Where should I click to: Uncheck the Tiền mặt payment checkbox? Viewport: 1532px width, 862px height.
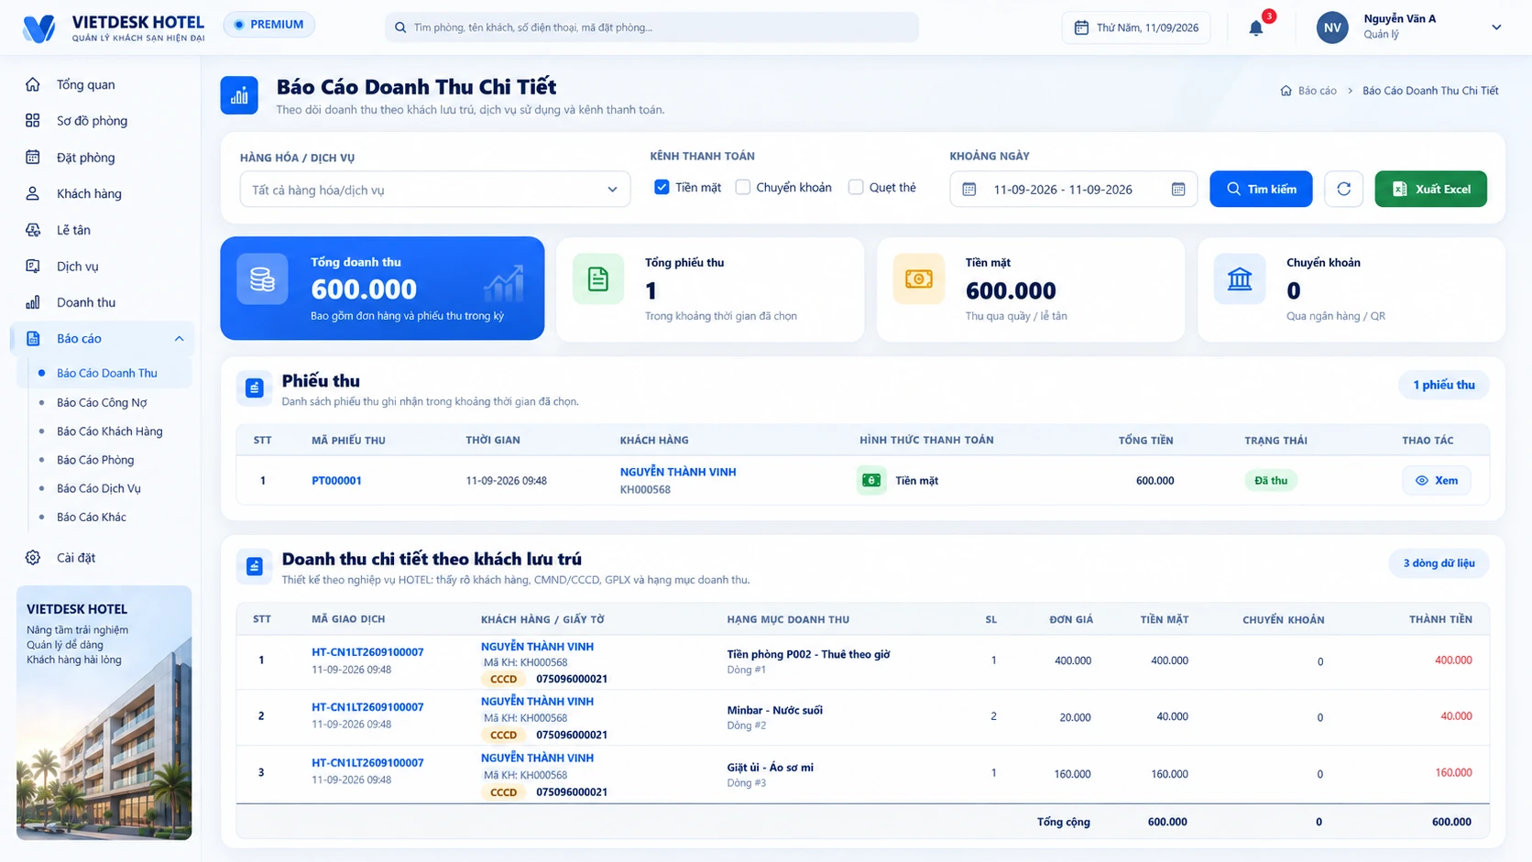click(x=662, y=187)
